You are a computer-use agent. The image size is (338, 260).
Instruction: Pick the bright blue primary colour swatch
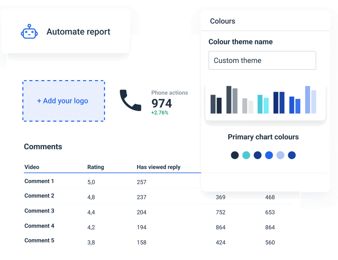[x=269, y=155]
